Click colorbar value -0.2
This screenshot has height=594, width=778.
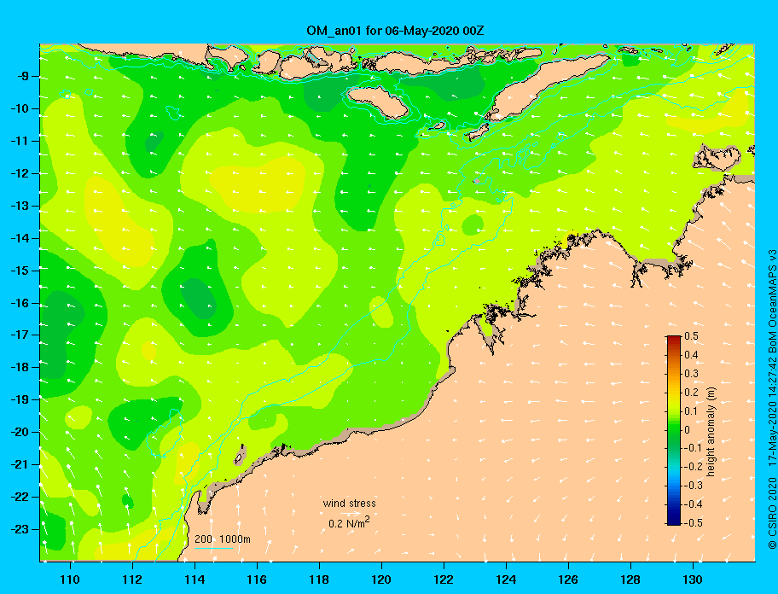(693, 467)
